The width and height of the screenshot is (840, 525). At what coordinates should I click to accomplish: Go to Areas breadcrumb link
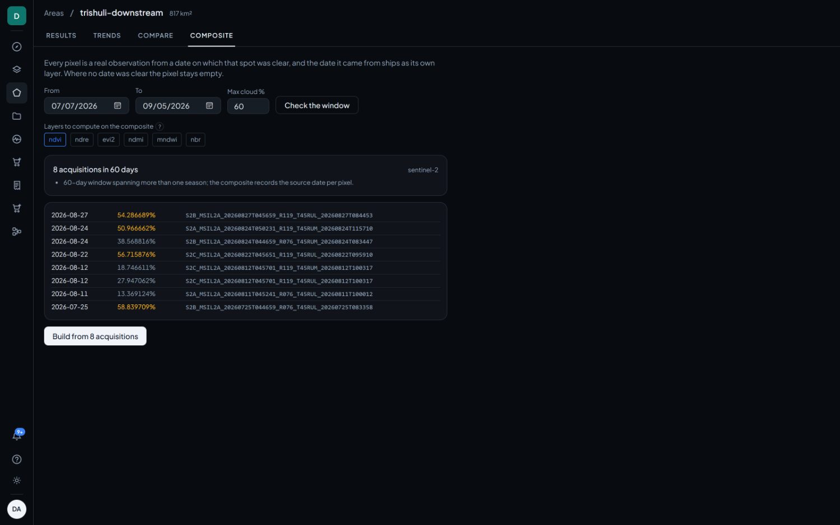[x=54, y=13]
